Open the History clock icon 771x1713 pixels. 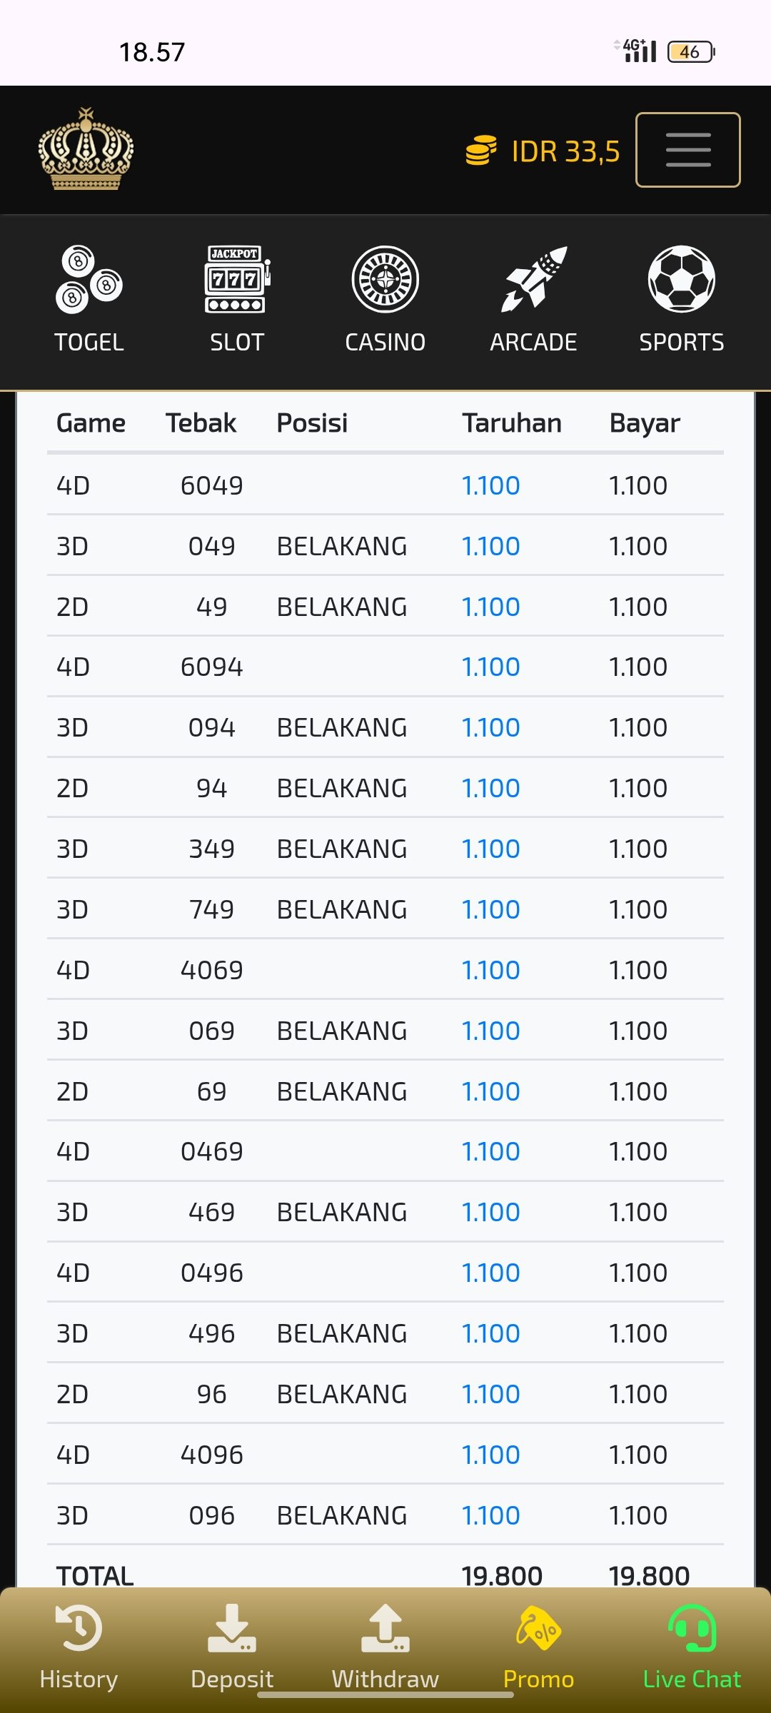click(x=79, y=1629)
